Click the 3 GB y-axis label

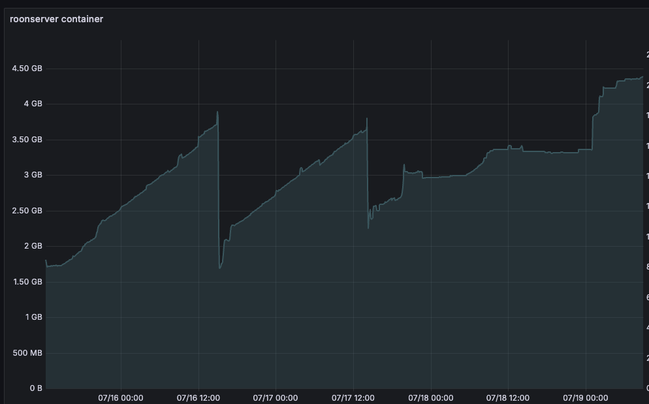[32, 175]
